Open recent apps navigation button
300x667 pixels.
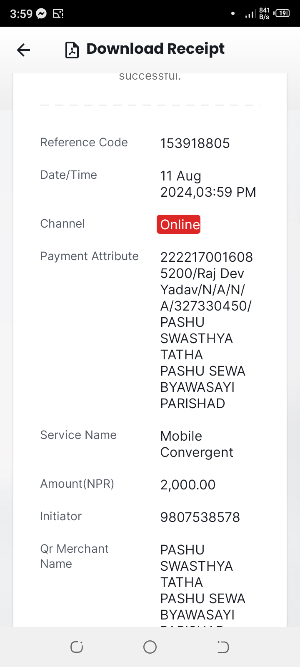pos(77,647)
